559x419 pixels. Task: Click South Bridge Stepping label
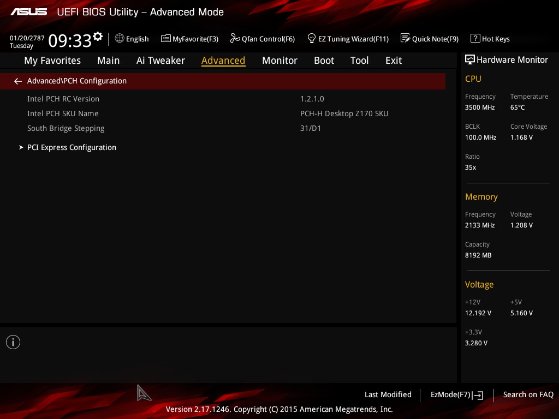(66, 128)
